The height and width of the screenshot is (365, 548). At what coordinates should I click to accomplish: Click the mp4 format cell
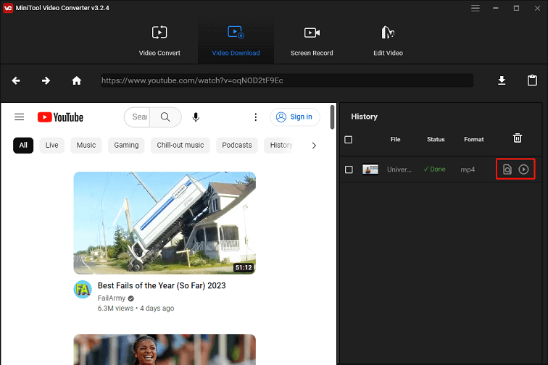pyautogui.click(x=468, y=169)
